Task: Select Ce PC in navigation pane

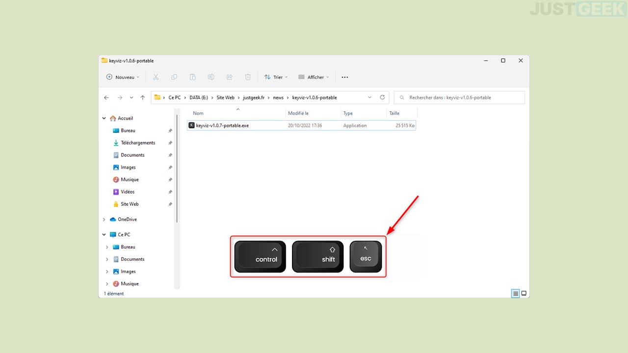Action: [124, 234]
